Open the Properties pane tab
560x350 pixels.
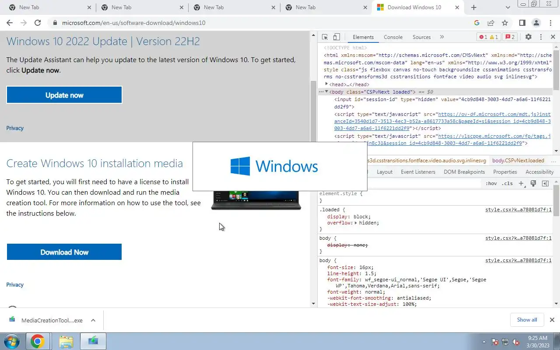[x=505, y=172]
